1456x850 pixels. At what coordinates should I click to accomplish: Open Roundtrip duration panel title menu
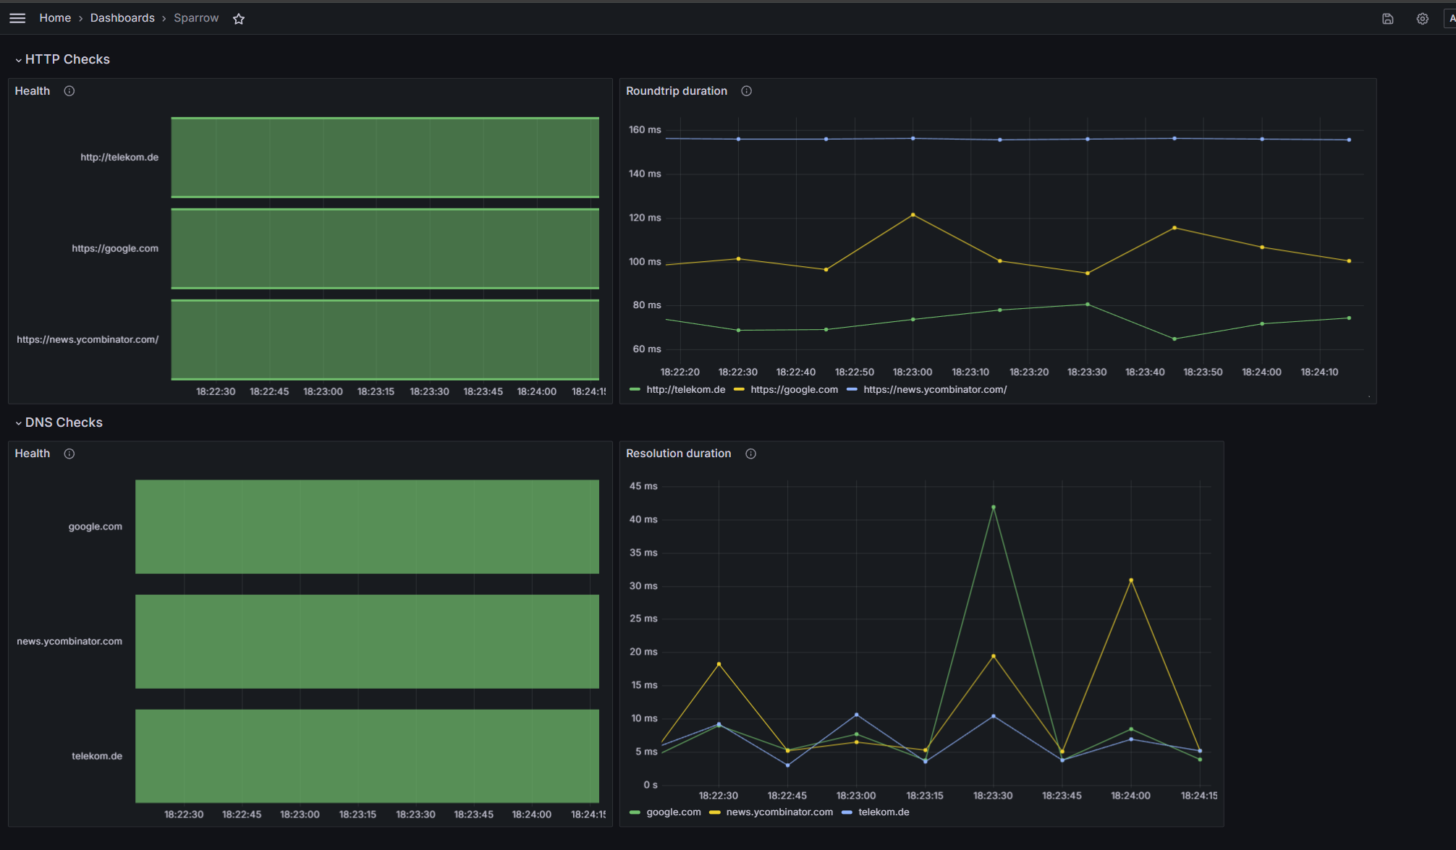[x=676, y=91]
